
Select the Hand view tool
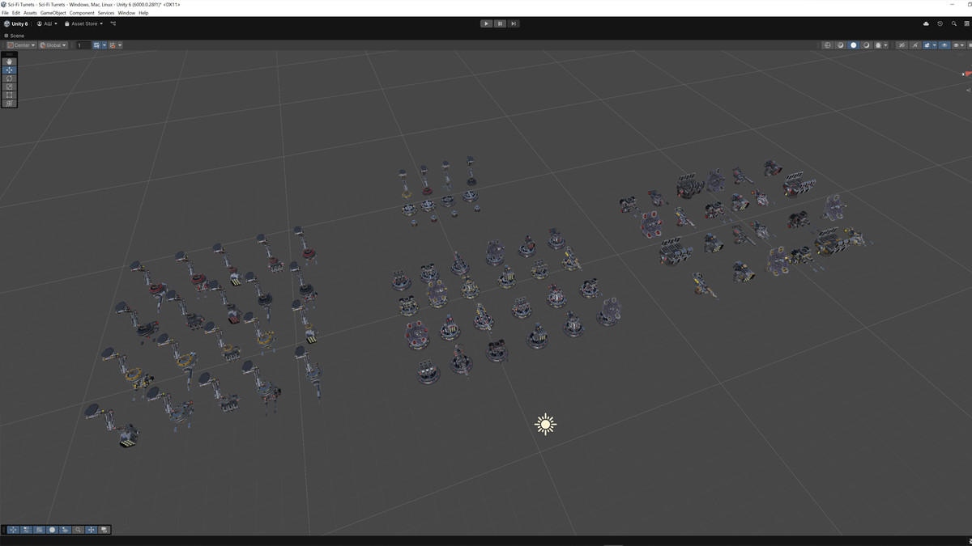[9, 61]
